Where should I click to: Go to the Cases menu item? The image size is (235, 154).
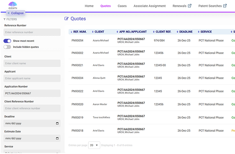click(x=122, y=6)
